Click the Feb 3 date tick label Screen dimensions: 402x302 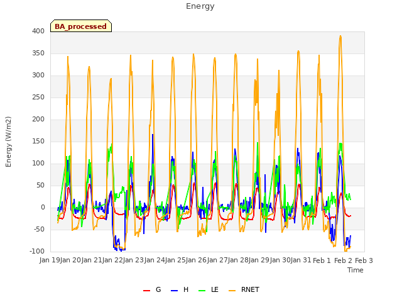(364, 260)
